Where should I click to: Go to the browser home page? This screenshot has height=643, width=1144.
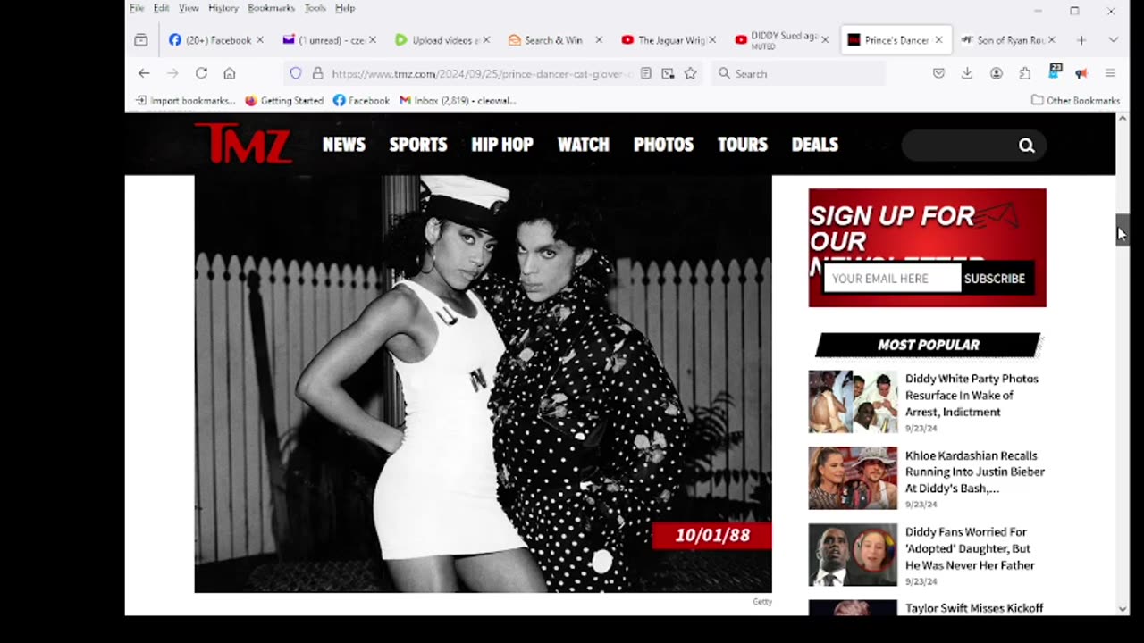tap(230, 73)
